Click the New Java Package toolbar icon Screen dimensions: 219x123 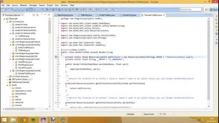66,10
